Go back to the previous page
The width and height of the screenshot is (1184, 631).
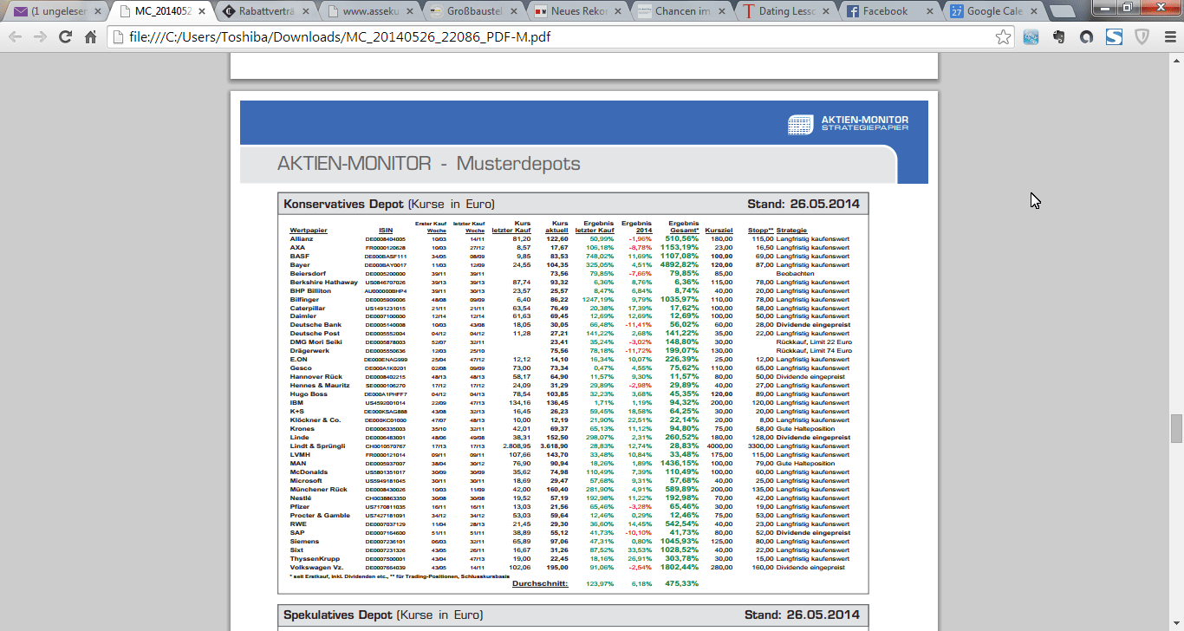(16, 37)
